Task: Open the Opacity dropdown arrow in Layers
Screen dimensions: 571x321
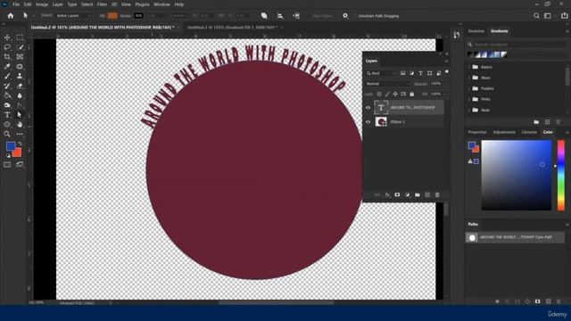Action: tap(445, 84)
